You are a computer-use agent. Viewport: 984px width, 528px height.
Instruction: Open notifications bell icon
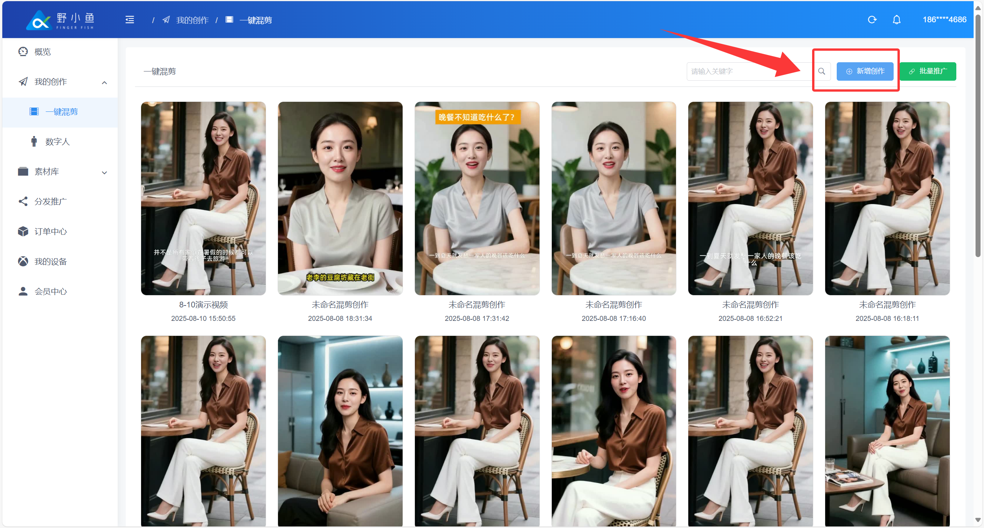896,20
